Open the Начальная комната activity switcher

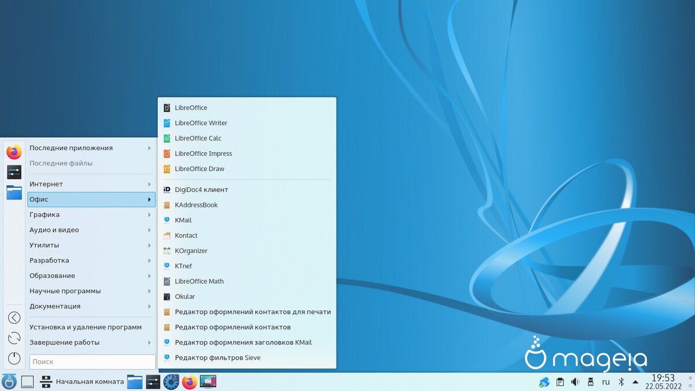82,382
